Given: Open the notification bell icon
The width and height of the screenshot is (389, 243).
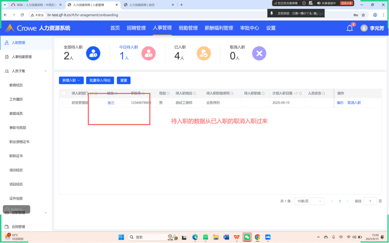Looking at the screenshot, I should point(350,28).
